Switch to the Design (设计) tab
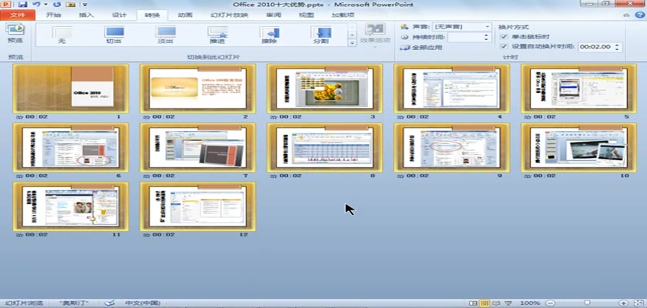The height and width of the screenshot is (308, 647). 119,15
